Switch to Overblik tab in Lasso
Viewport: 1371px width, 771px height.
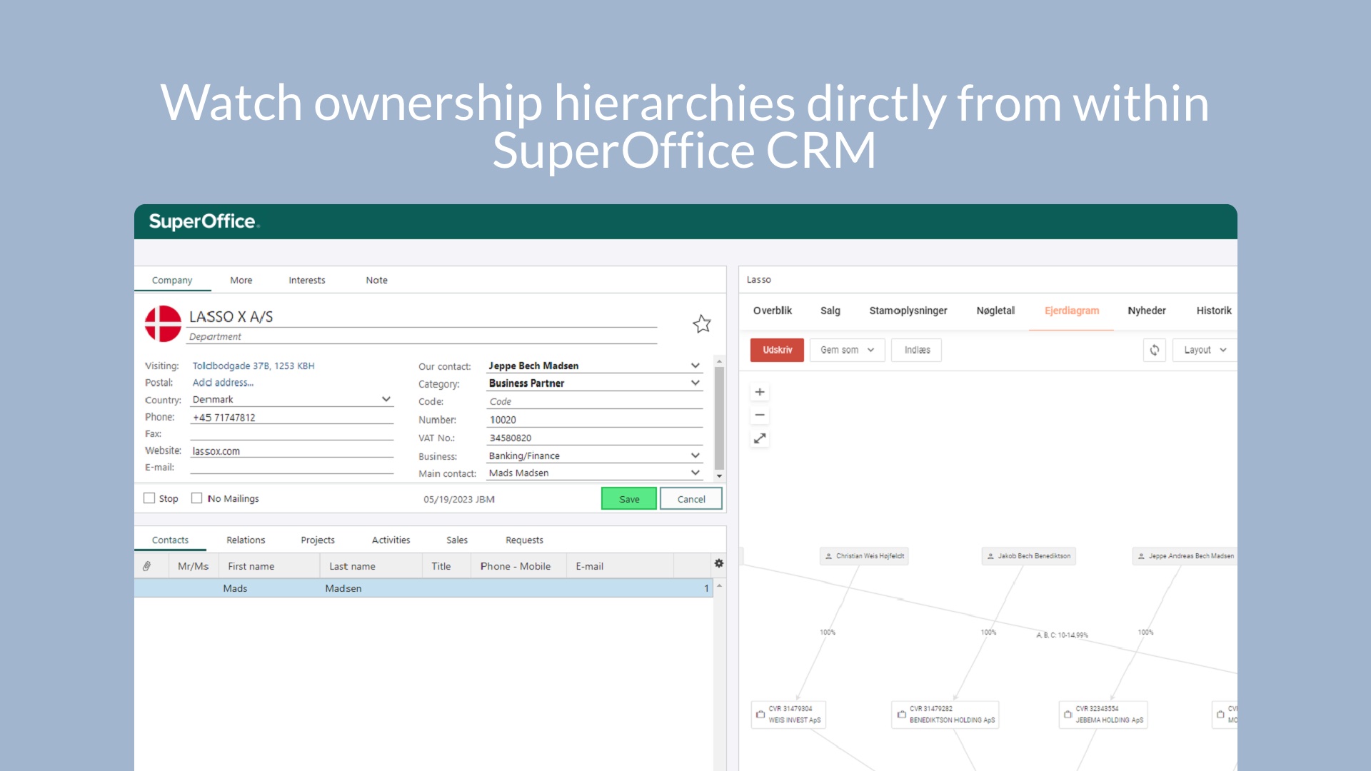click(x=773, y=311)
